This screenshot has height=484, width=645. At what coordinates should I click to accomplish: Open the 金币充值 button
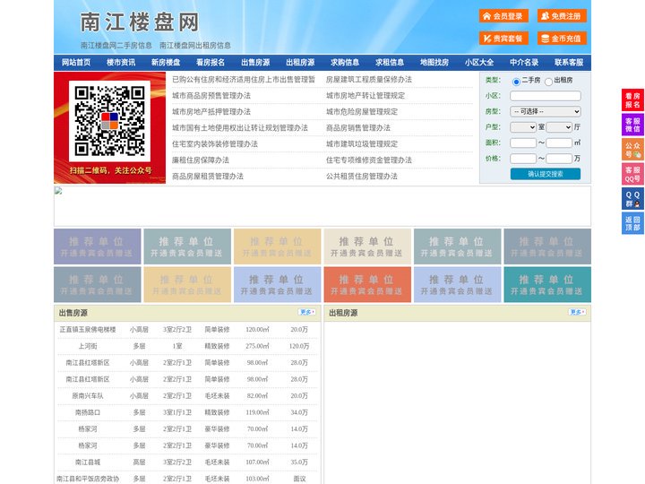pyautogui.click(x=562, y=39)
